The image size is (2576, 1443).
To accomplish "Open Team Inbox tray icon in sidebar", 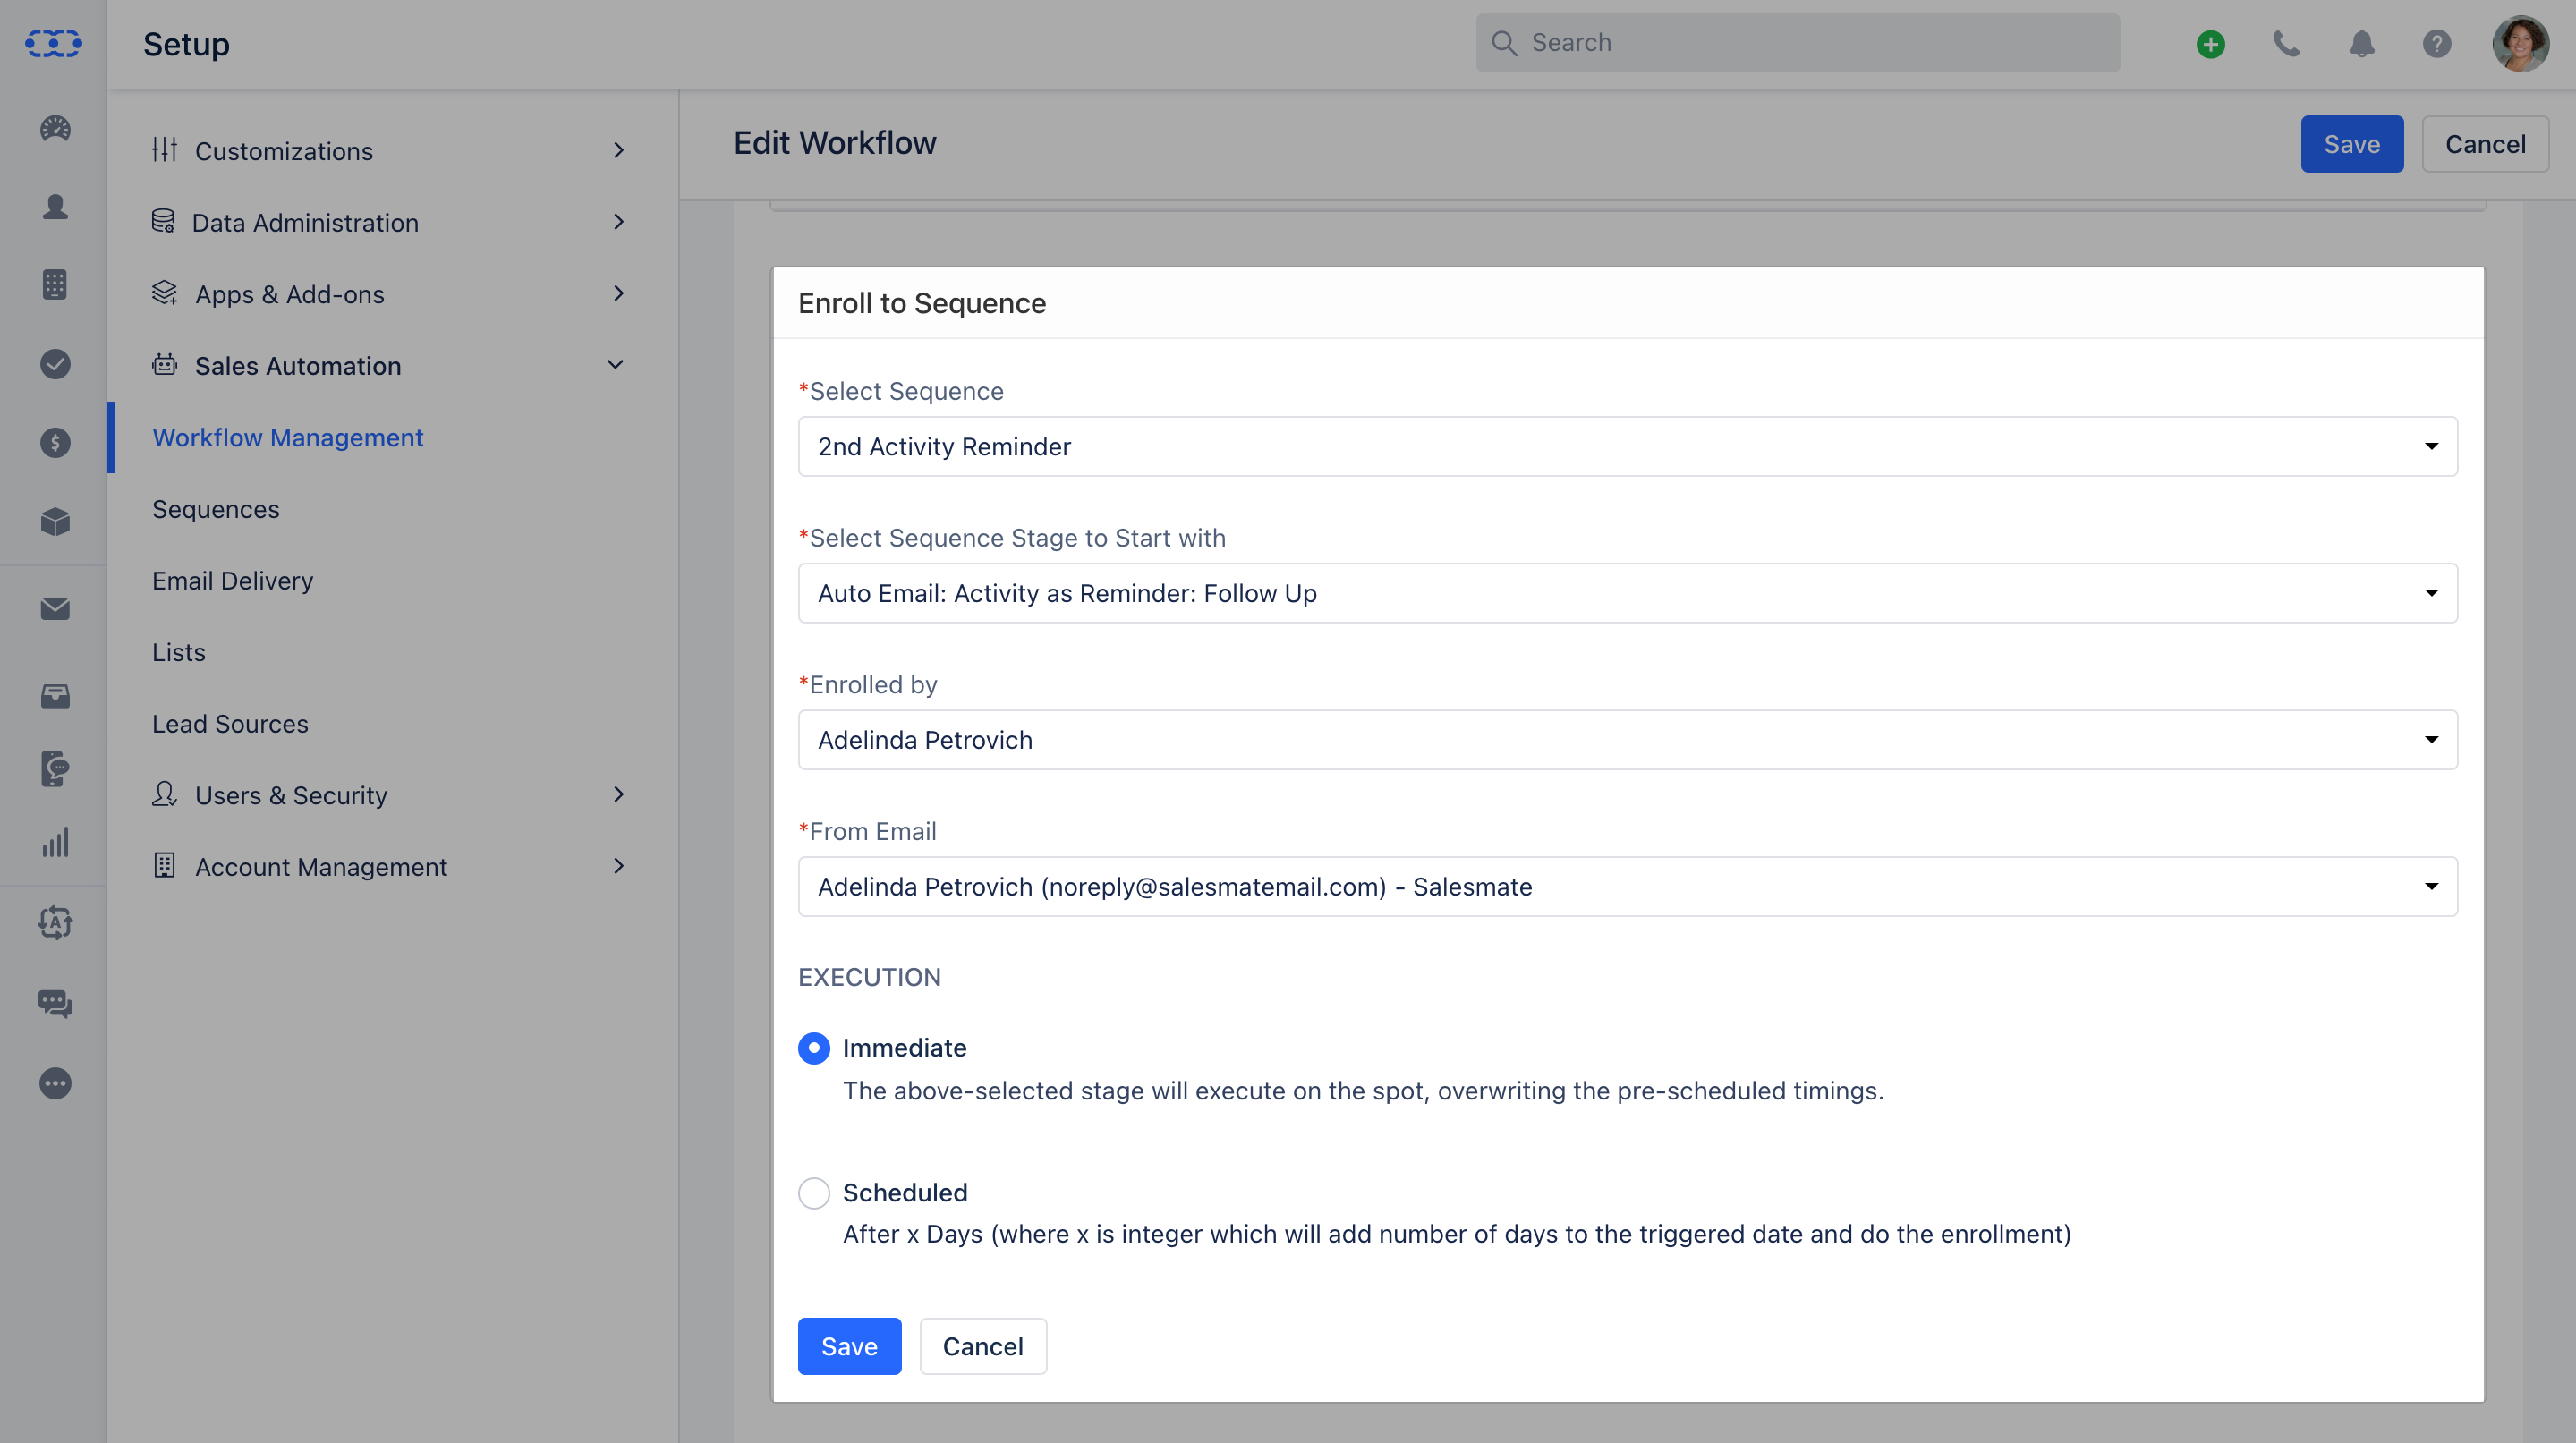I will pyautogui.click(x=55, y=696).
